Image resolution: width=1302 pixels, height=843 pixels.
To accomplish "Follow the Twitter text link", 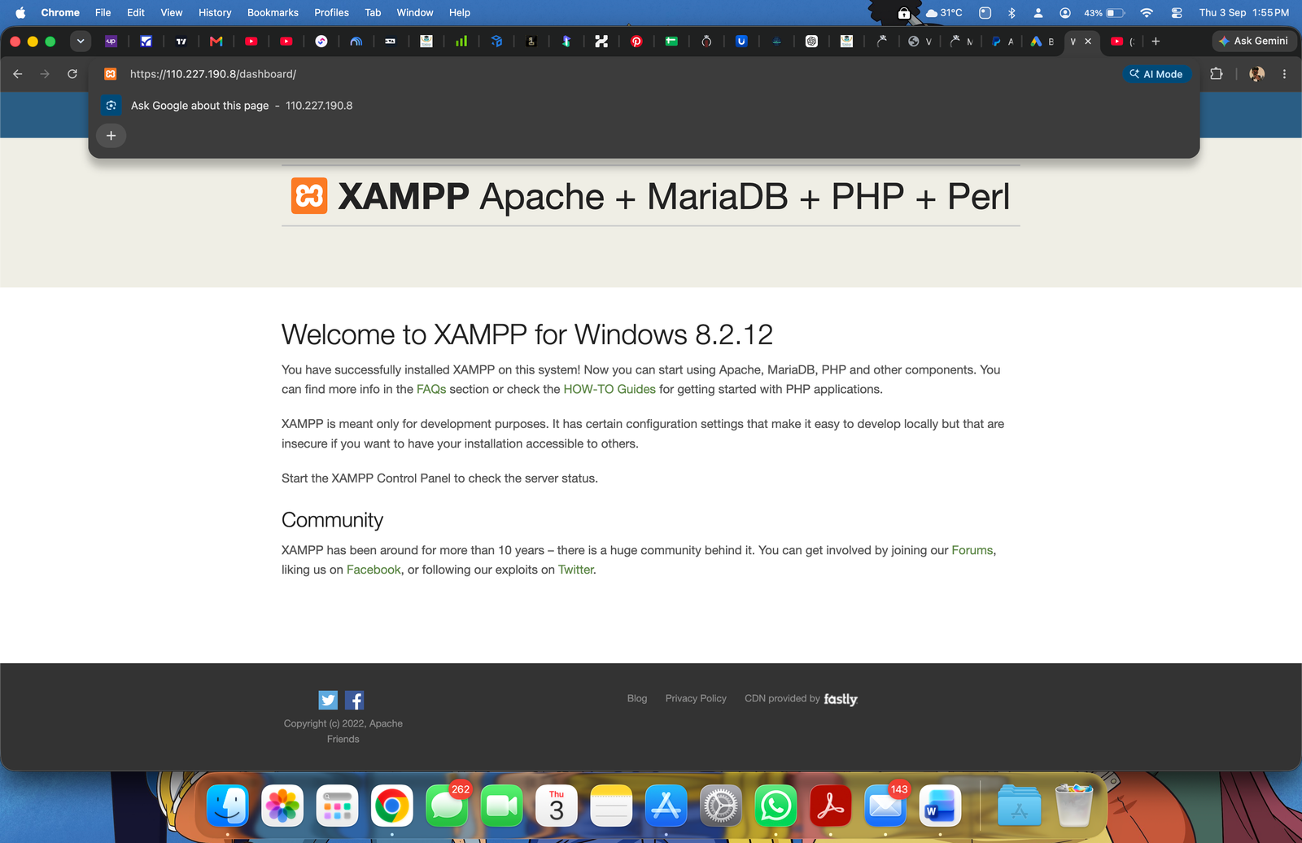I will 576,570.
